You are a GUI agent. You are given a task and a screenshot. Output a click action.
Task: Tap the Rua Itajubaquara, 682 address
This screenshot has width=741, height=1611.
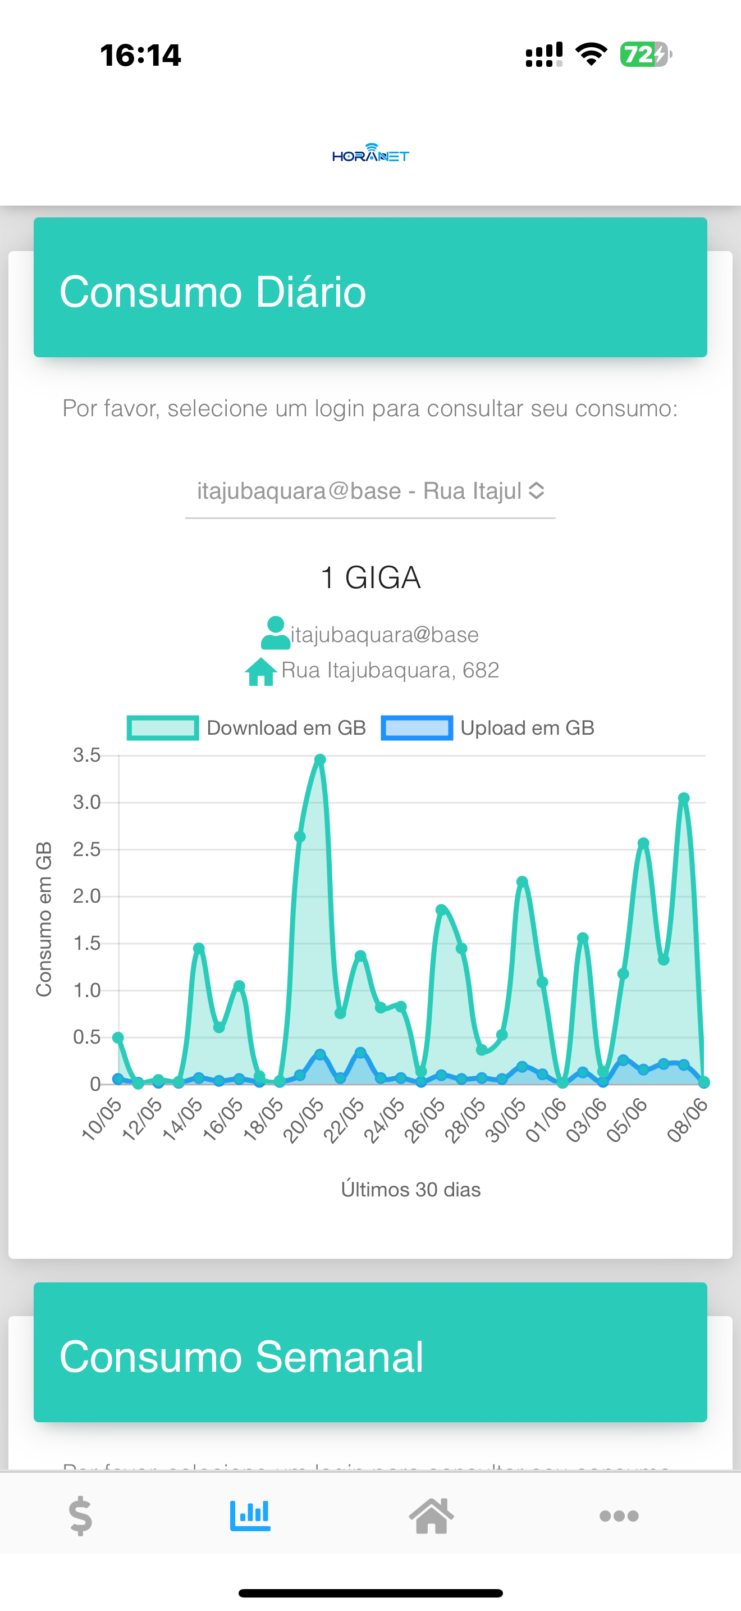(x=390, y=671)
